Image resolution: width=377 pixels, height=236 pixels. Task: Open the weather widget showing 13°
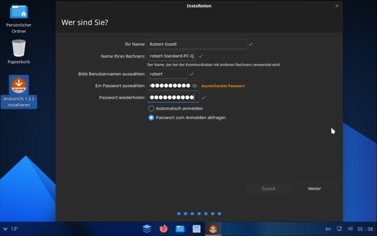11,229
